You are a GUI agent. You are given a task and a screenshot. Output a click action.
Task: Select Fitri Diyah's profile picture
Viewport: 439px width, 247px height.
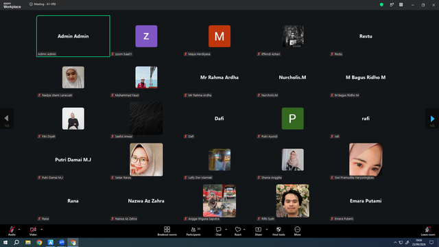[73, 119]
